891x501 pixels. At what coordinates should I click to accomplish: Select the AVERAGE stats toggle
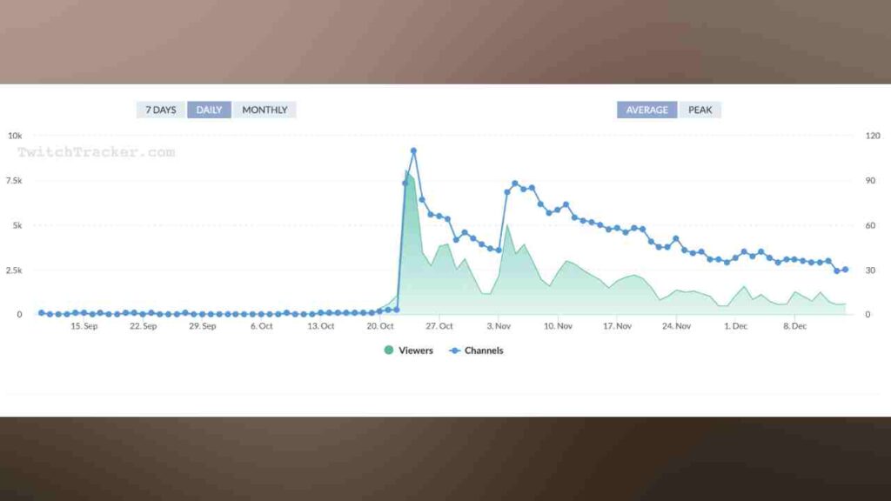646,110
